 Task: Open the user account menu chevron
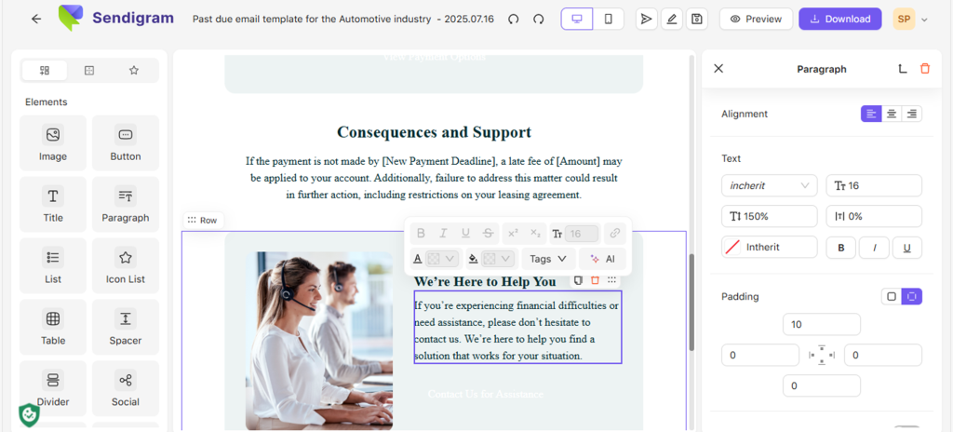point(924,20)
